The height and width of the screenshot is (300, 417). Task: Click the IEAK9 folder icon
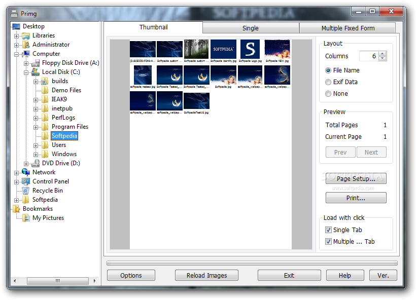[x=45, y=99]
